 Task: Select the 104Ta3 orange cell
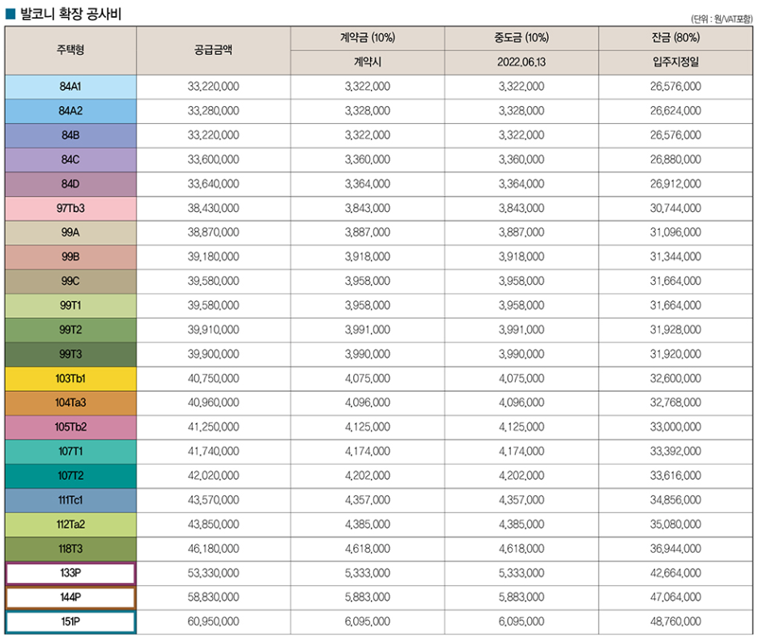click(x=70, y=403)
